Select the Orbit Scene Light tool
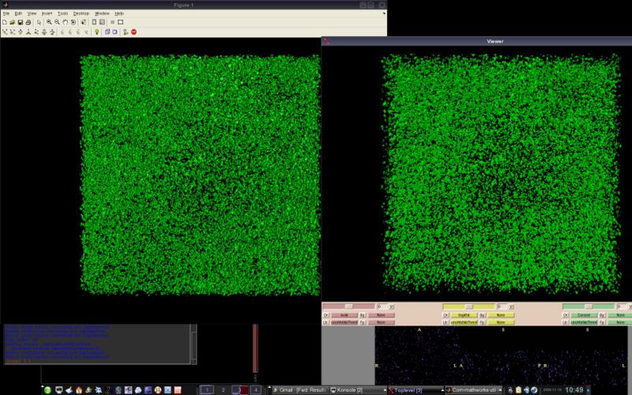Viewport: 632px width, 395px height. coord(13,32)
